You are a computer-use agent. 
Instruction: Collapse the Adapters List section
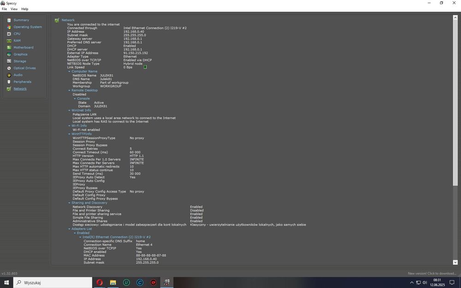[x=70, y=229]
